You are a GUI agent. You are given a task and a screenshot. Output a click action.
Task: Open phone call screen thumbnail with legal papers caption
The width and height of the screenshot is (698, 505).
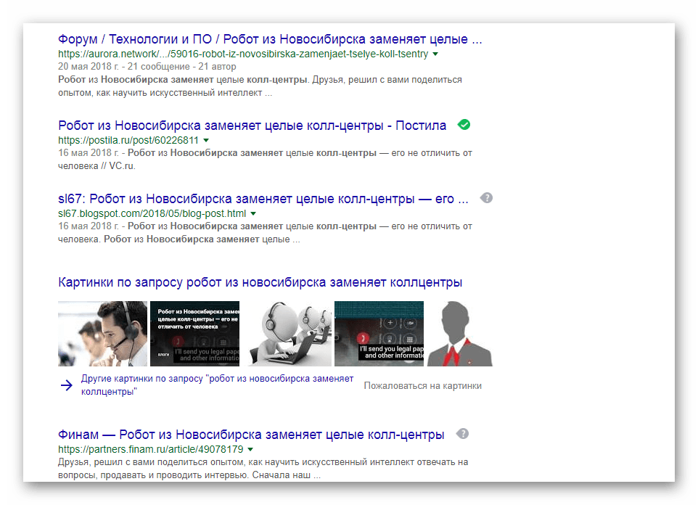(x=379, y=334)
